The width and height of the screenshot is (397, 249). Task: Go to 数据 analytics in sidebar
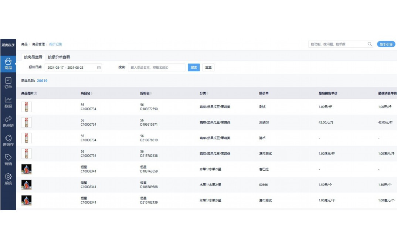click(8, 102)
